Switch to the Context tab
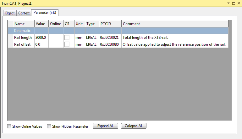 click(24, 13)
